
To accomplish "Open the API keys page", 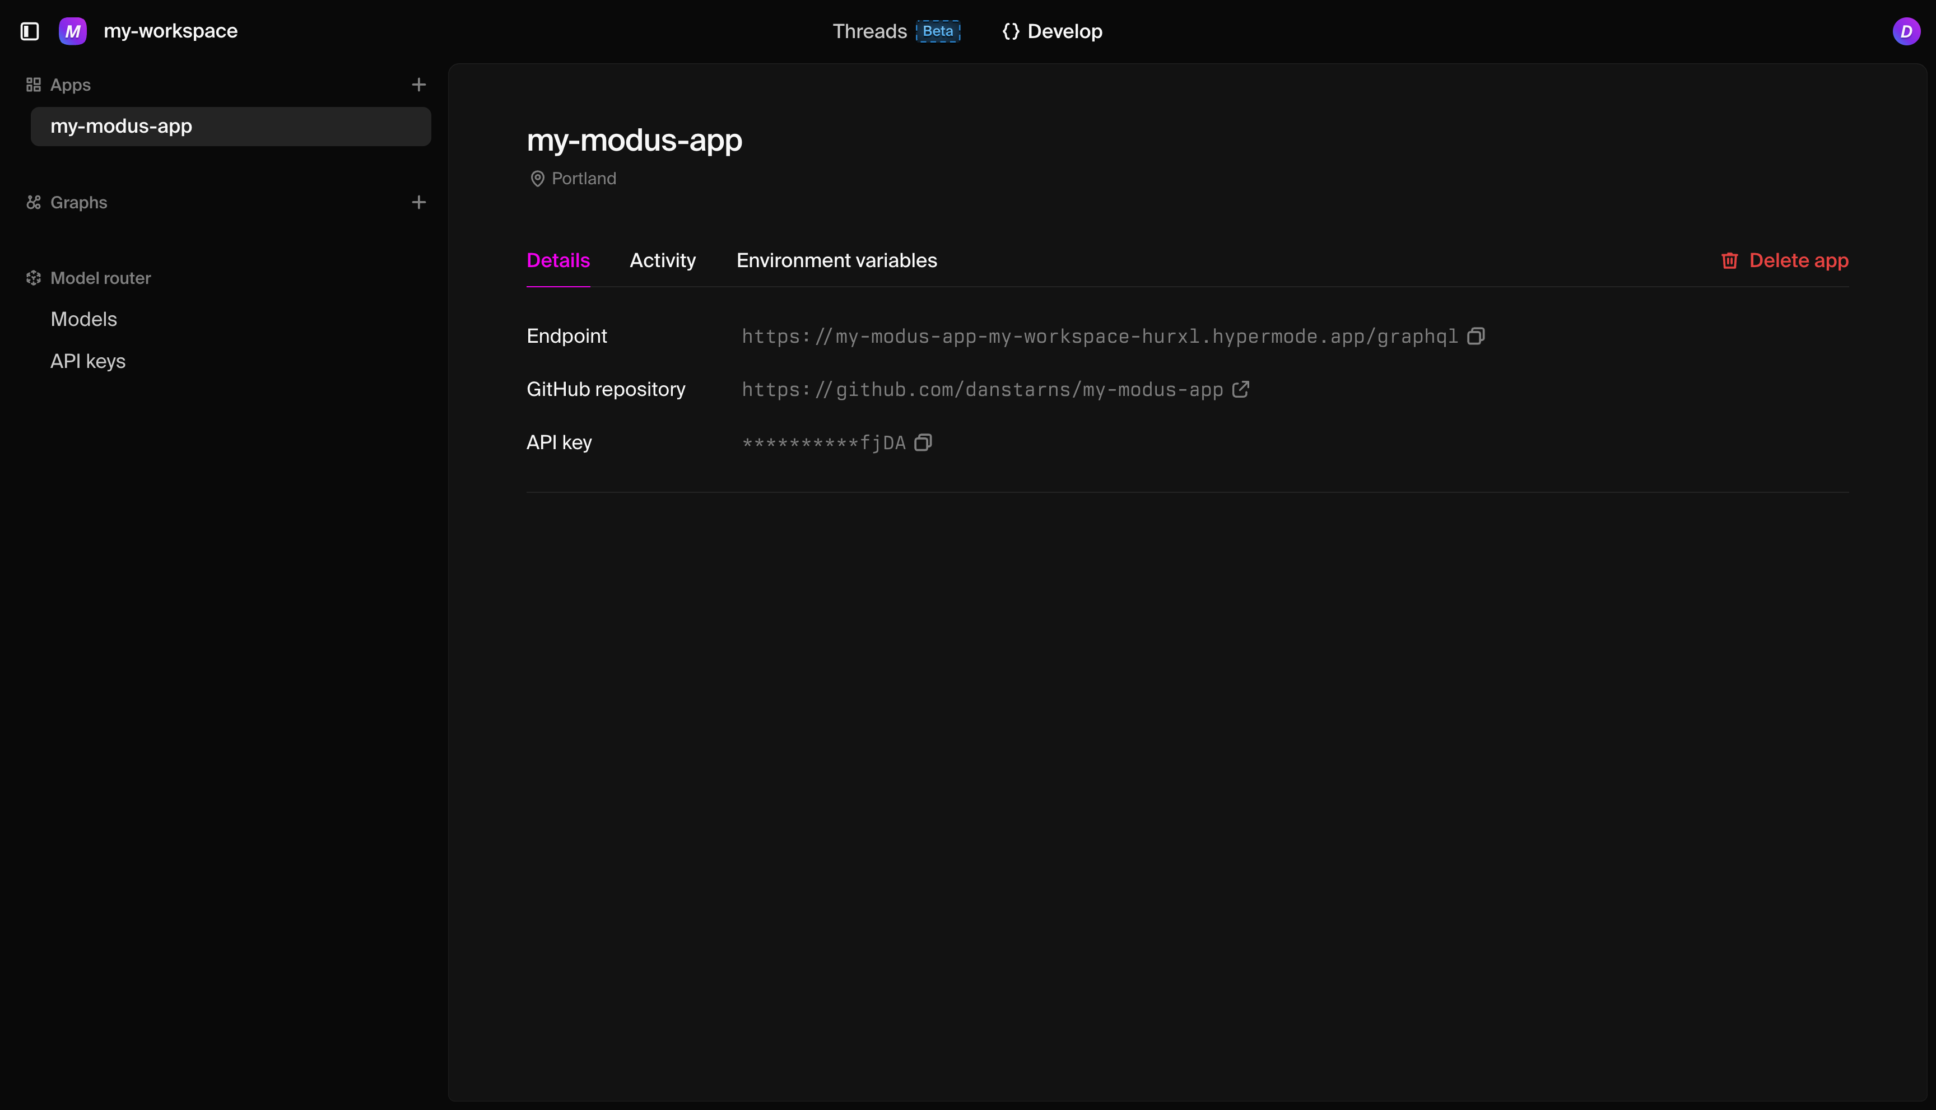I will (x=88, y=361).
